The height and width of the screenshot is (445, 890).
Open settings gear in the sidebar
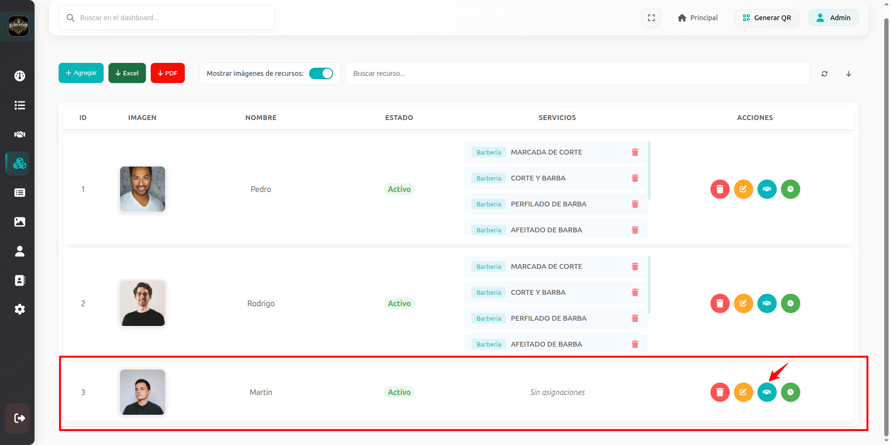(x=20, y=309)
